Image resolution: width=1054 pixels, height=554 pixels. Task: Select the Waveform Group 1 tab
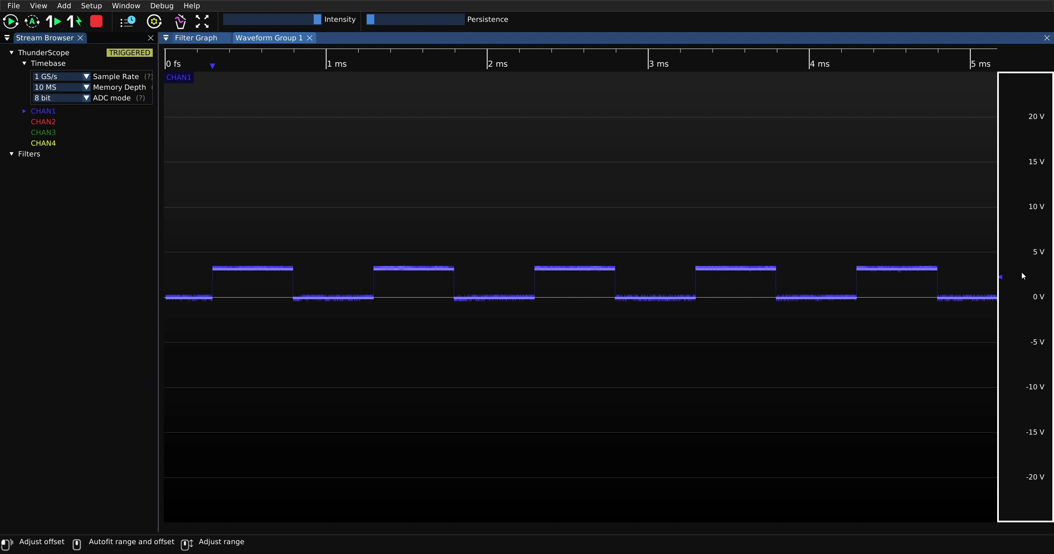pos(269,38)
